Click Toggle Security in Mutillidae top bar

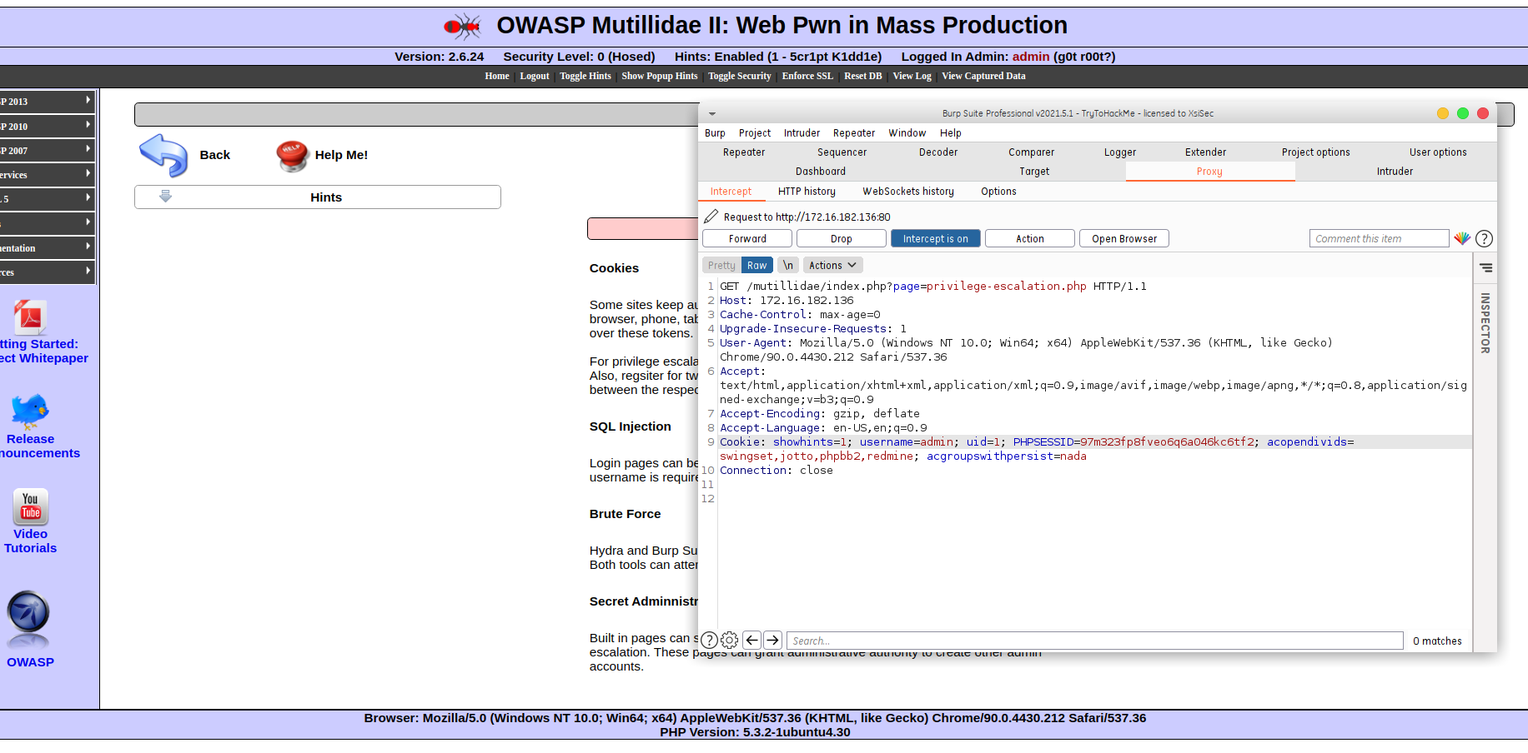coord(740,76)
